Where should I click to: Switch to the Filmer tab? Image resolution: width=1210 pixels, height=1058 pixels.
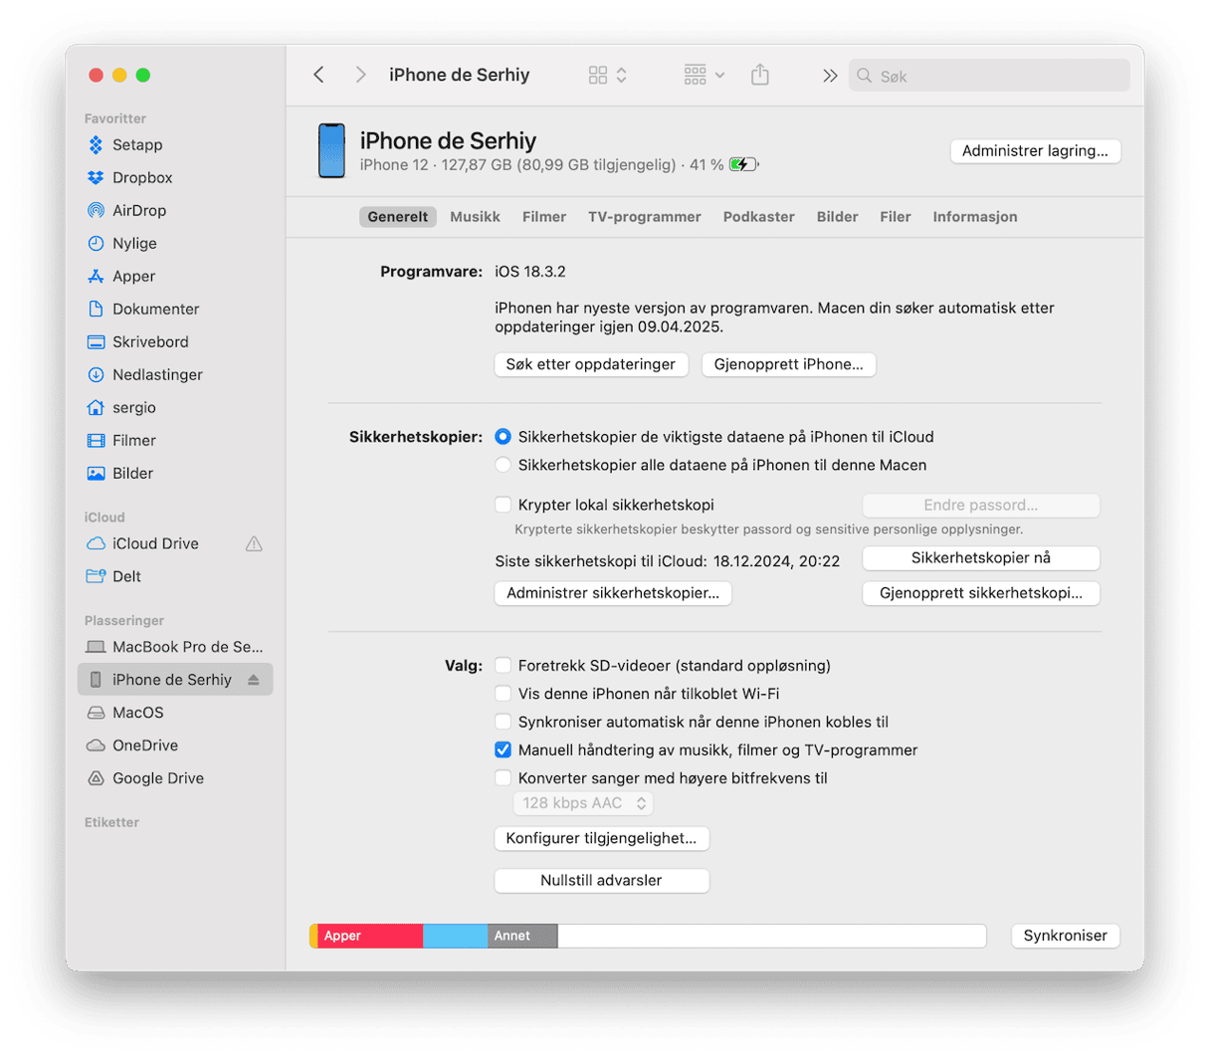click(544, 217)
